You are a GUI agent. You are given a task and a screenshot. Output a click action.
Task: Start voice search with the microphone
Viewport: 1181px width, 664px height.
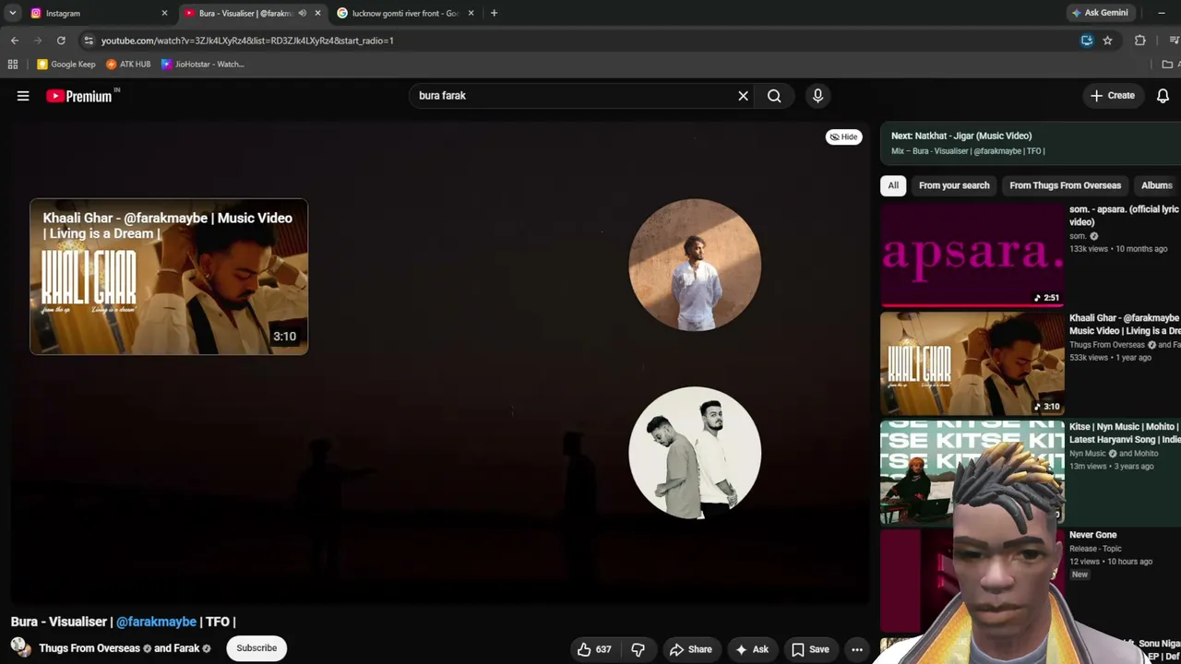[817, 96]
